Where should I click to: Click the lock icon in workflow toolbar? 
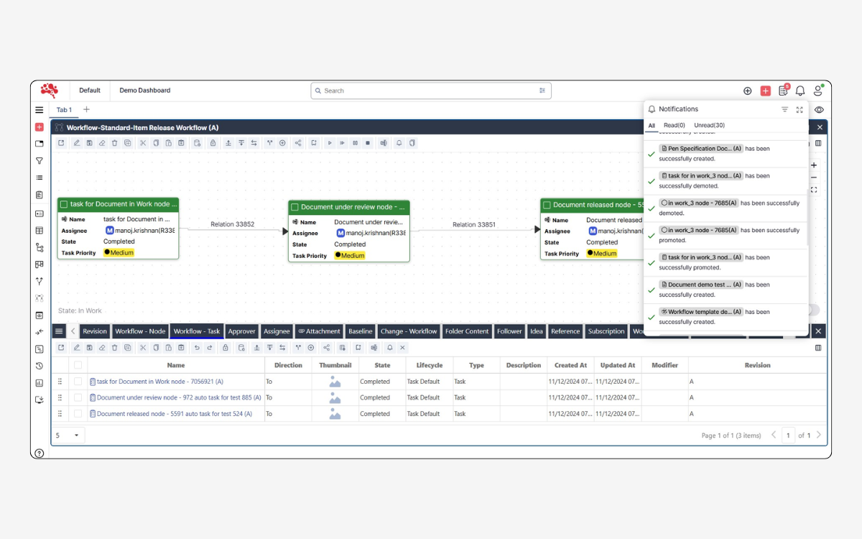pos(213,143)
